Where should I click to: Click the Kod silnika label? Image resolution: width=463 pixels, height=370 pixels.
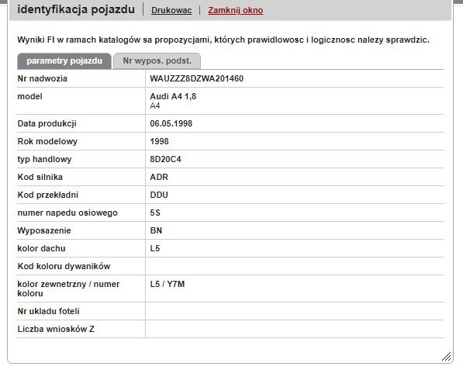[40, 177]
